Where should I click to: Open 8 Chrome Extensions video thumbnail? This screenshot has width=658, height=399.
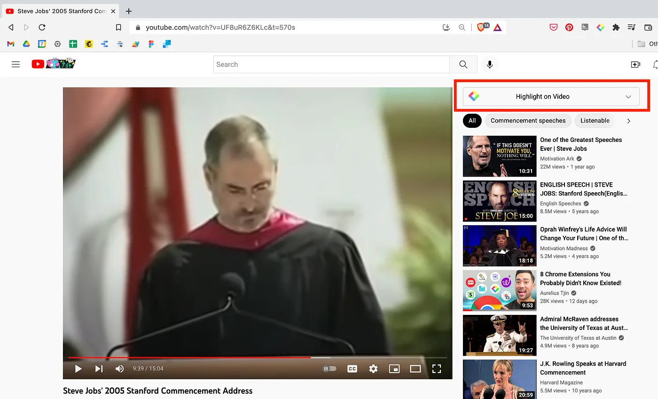500,290
